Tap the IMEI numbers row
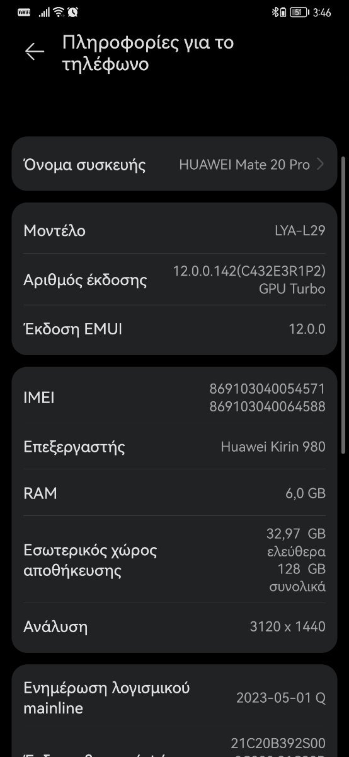 (174, 397)
